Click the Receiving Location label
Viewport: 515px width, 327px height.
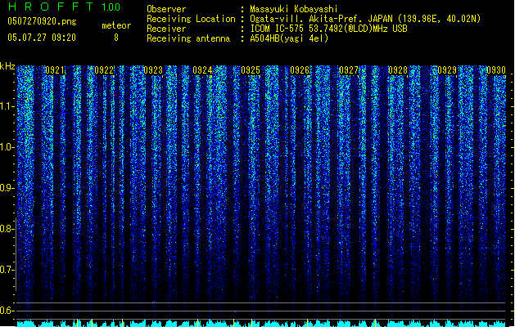pyautogui.click(x=191, y=19)
